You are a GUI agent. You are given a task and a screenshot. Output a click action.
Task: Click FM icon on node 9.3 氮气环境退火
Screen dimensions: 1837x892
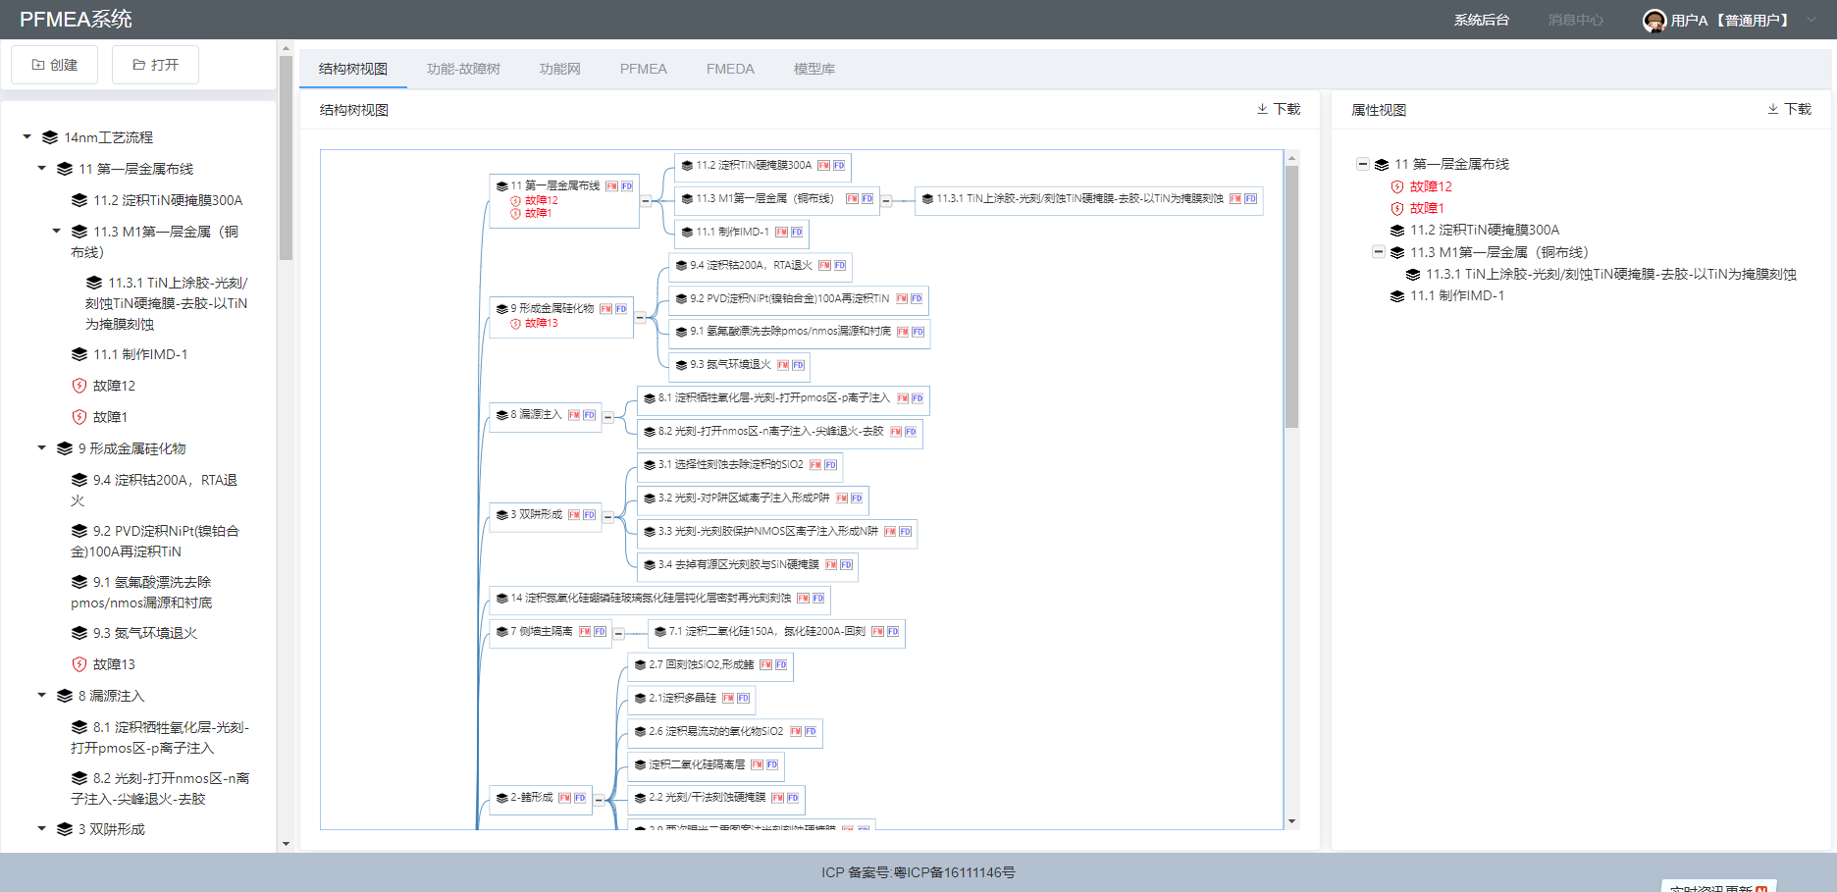pyautogui.click(x=783, y=365)
